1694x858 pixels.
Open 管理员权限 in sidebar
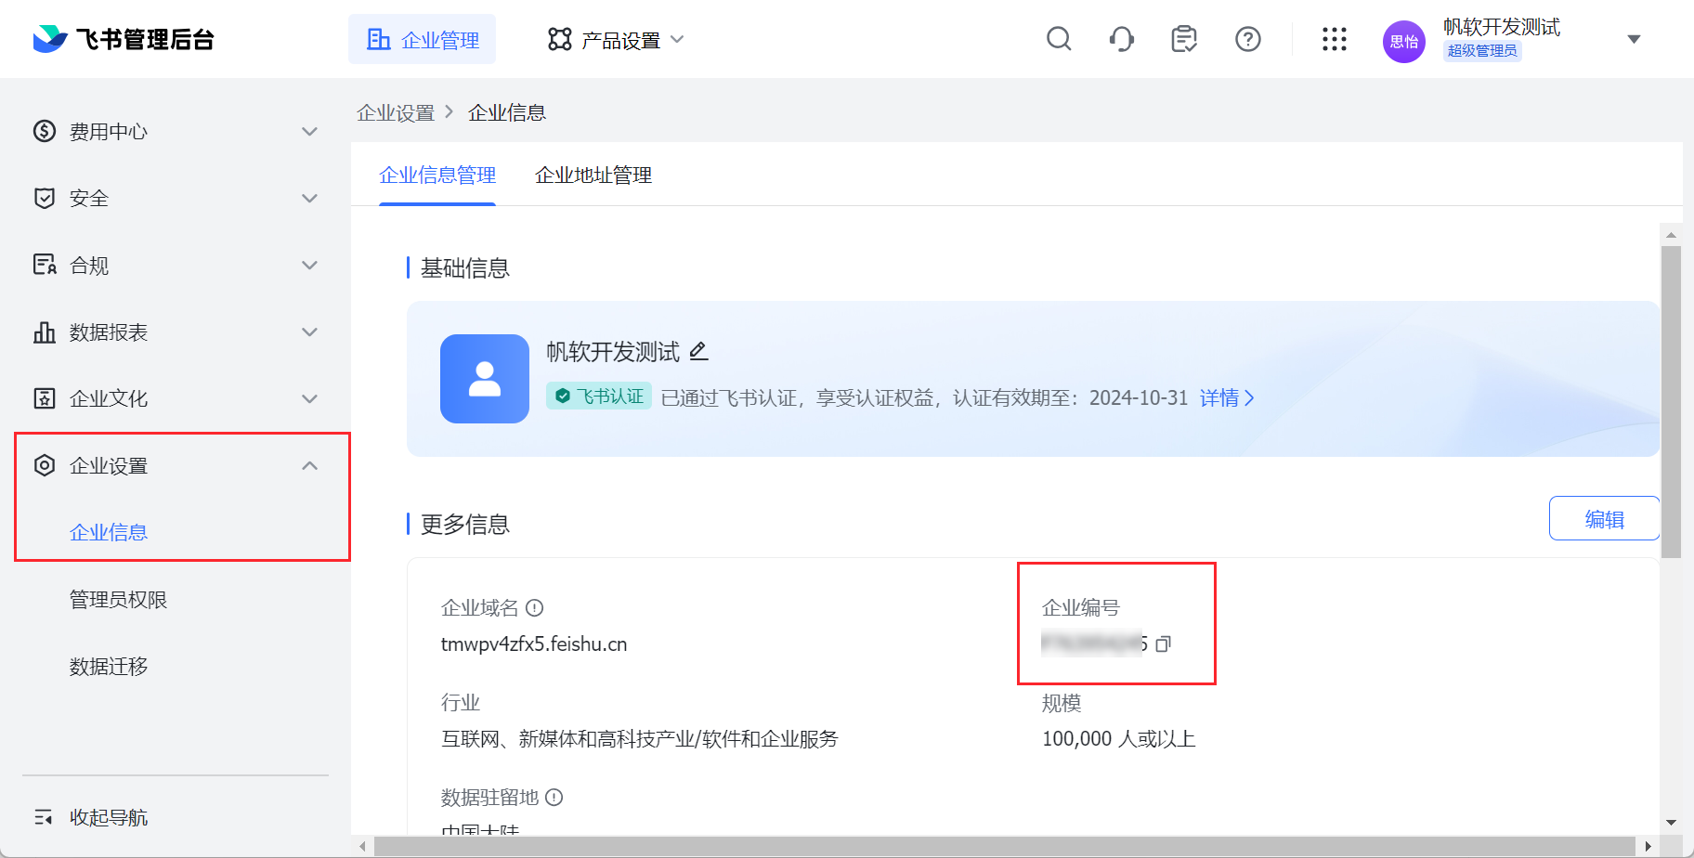click(x=118, y=599)
